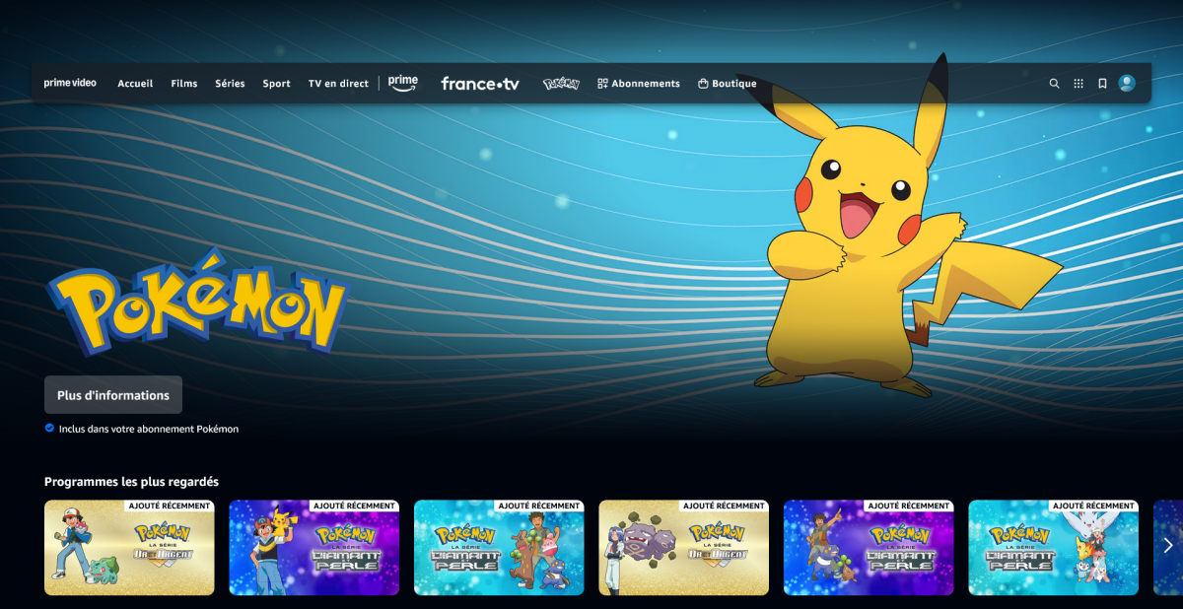Open the Sport section

pyautogui.click(x=276, y=84)
